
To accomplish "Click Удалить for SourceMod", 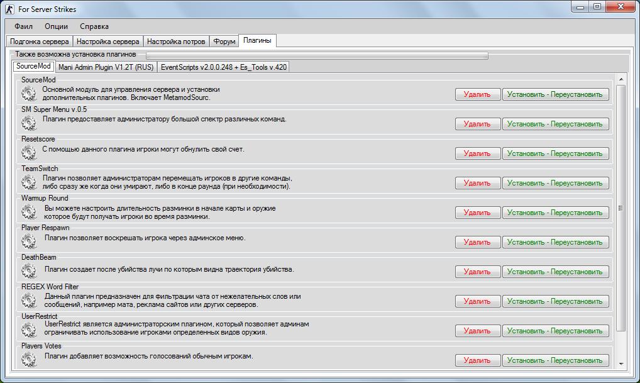I will [478, 94].
